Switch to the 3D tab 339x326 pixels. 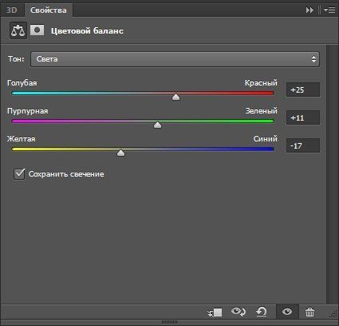point(12,10)
